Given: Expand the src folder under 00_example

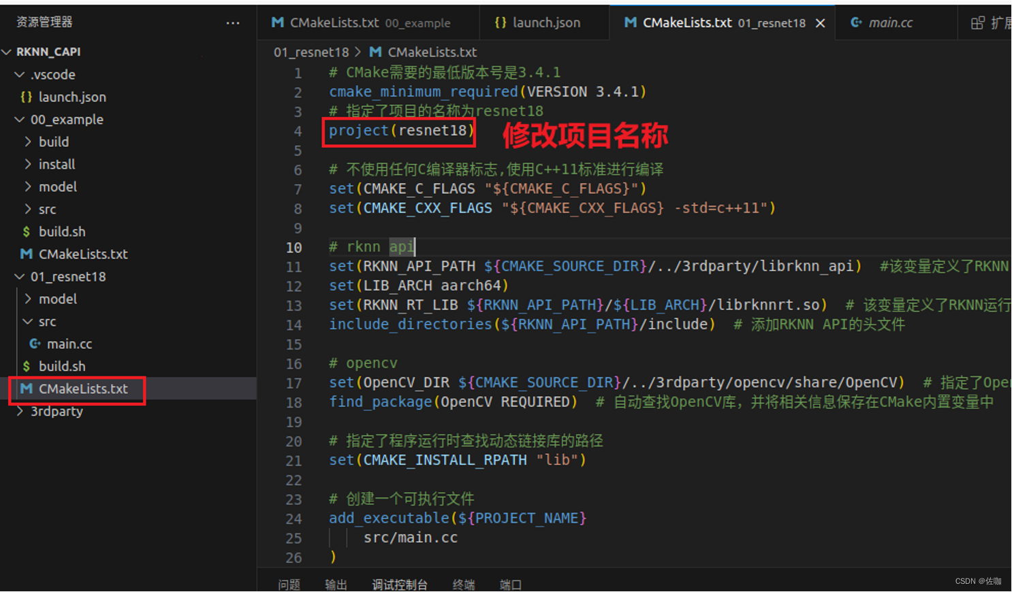Looking at the screenshot, I should (x=28, y=210).
